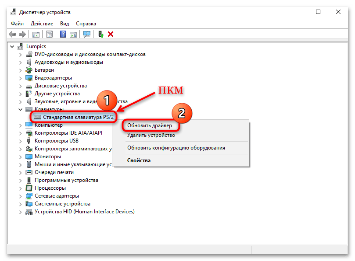Select Устройства HID tree item
Image resolution: width=355 pixels, height=261 pixels.
tap(84, 212)
